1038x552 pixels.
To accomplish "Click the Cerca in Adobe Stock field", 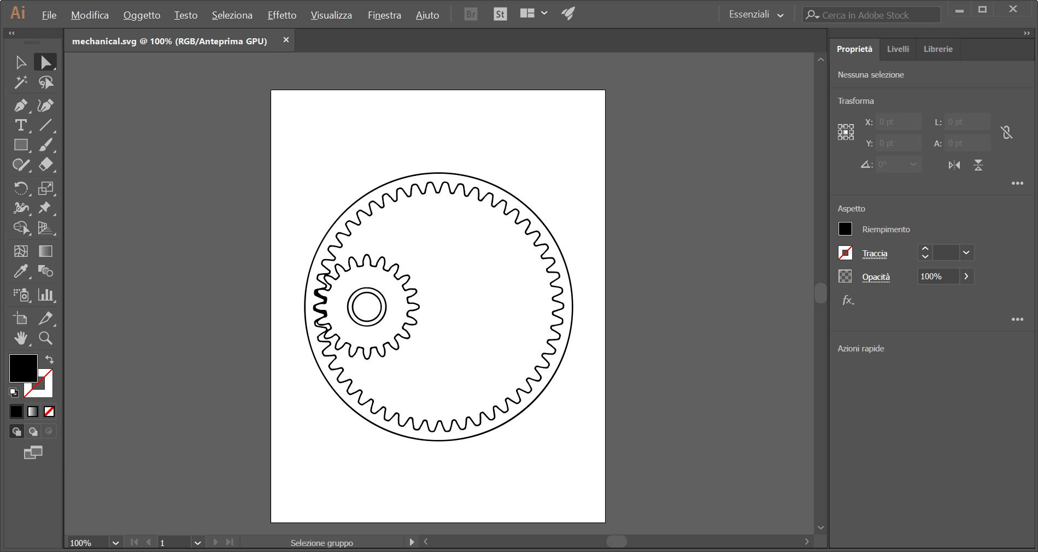I will (x=871, y=15).
